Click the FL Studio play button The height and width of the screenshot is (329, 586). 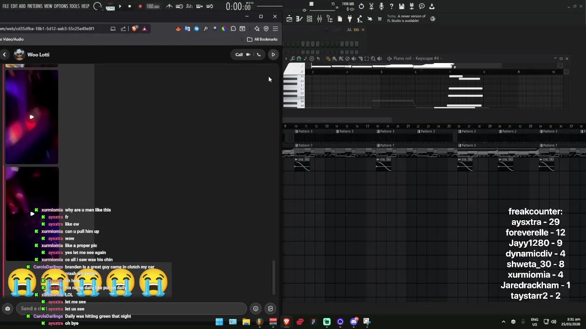pos(120,6)
